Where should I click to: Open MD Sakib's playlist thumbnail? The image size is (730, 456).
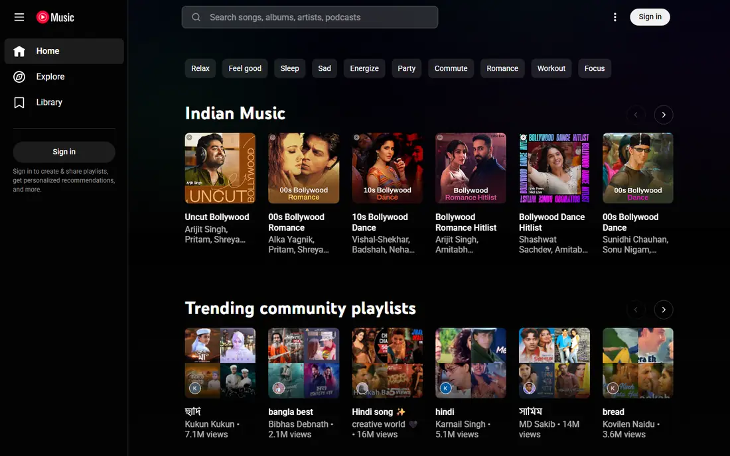pyautogui.click(x=555, y=363)
